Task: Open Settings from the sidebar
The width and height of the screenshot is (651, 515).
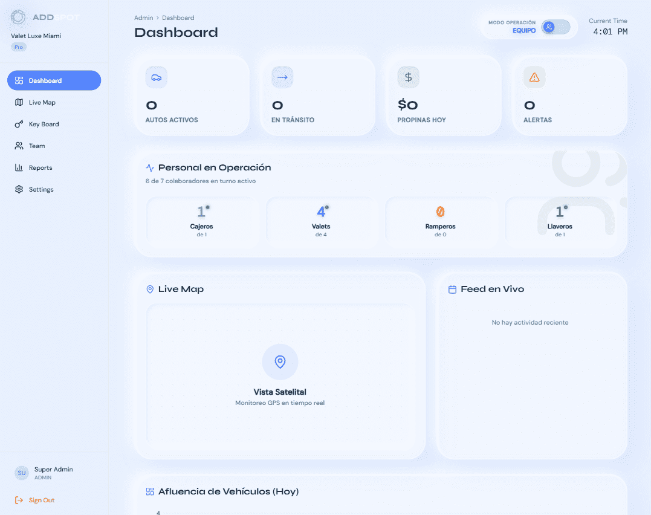Action: (x=54, y=189)
